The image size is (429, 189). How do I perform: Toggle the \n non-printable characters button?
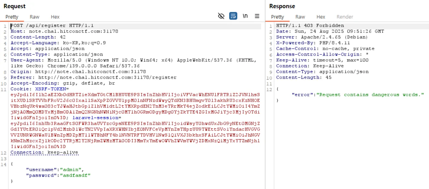tap(245, 16)
